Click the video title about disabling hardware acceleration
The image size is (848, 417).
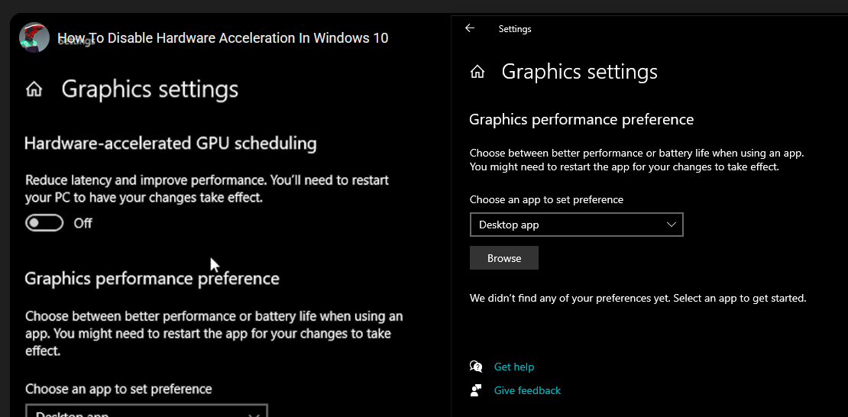[223, 38]
